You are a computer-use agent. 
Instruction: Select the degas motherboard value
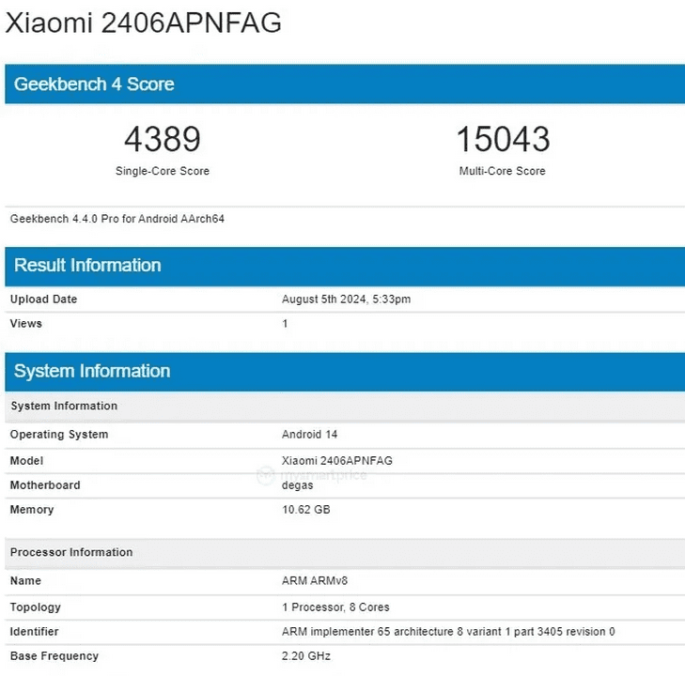pyautogui.click(x=299, y=485)
